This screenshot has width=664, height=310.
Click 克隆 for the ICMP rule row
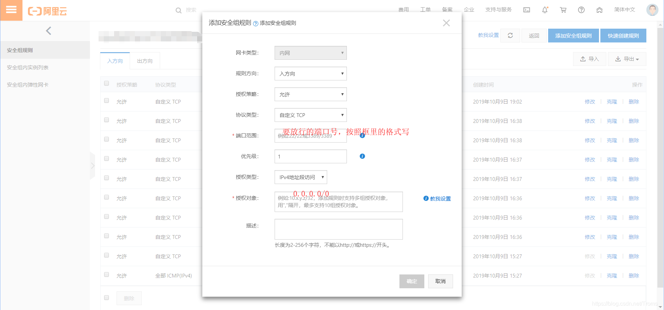click(x=612, y=276)
